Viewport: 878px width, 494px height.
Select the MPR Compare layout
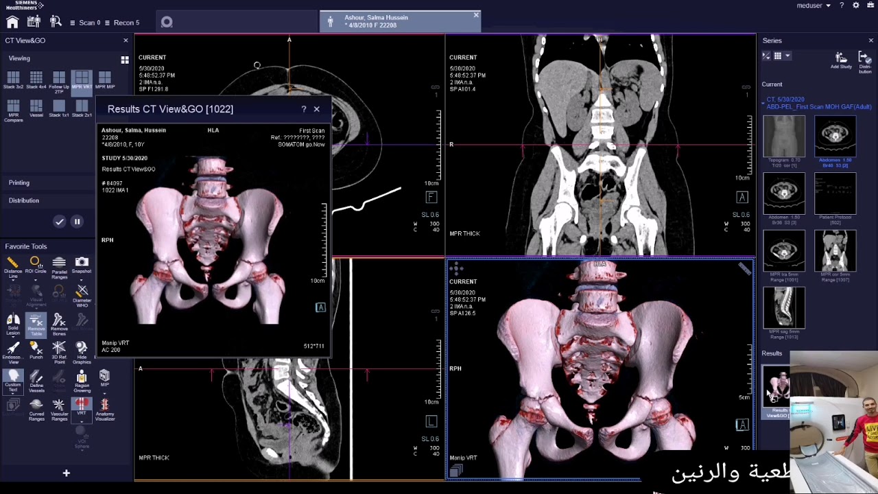13,110
